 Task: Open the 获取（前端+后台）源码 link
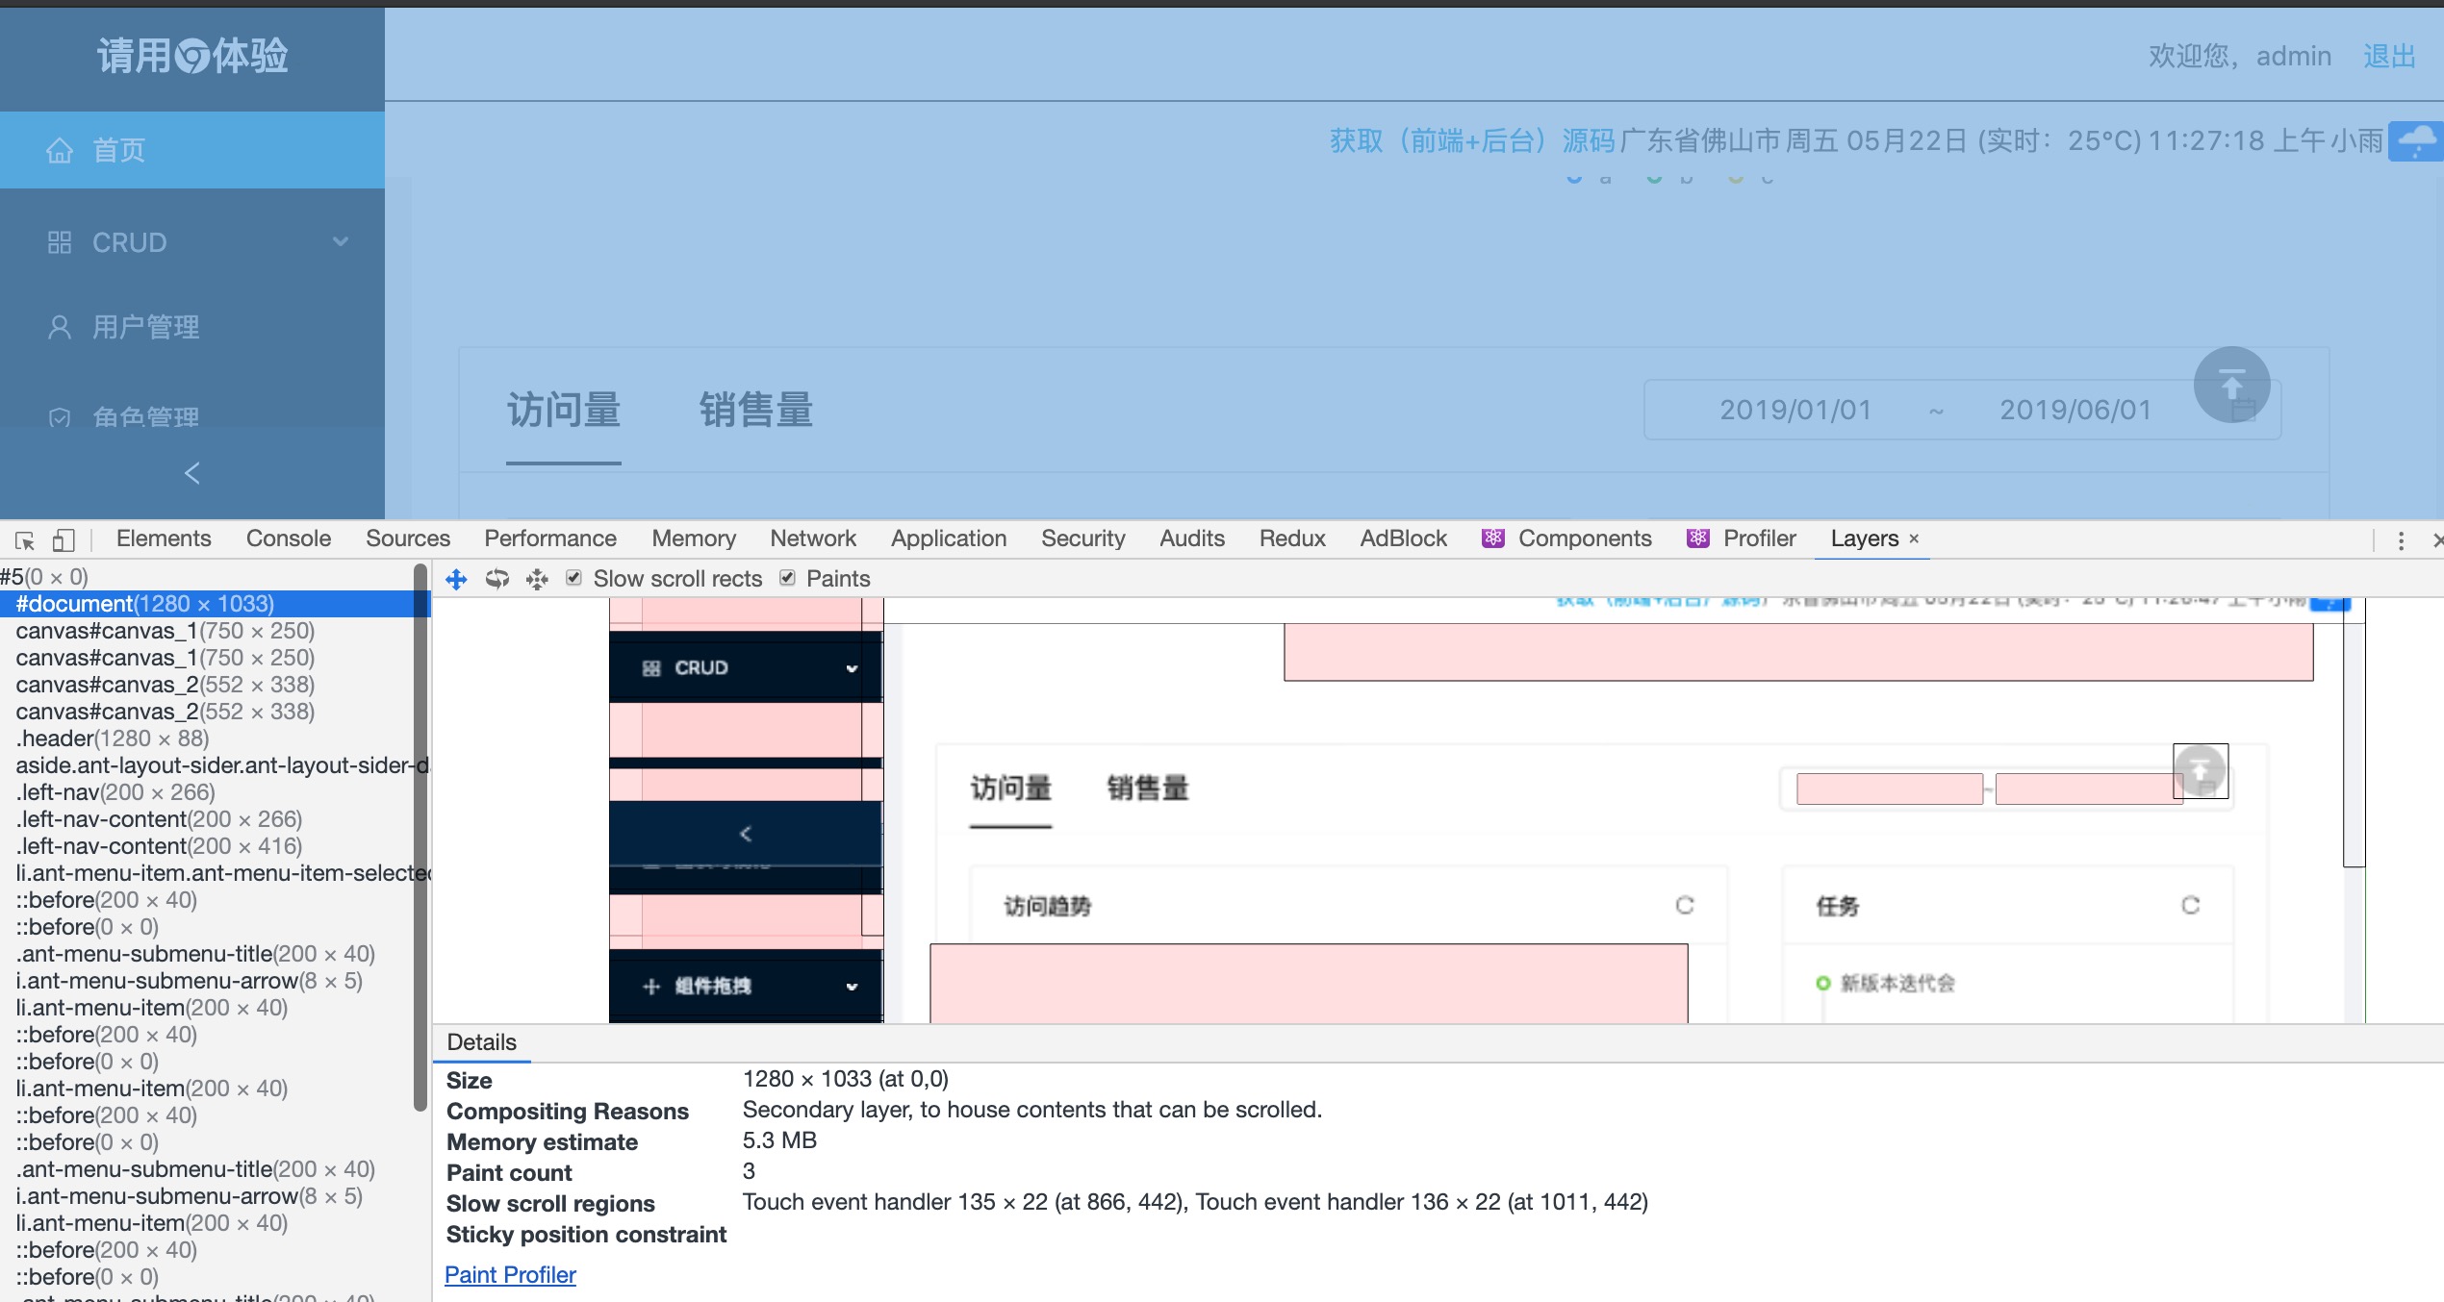pyautogui.click(x=1472, y=141)
